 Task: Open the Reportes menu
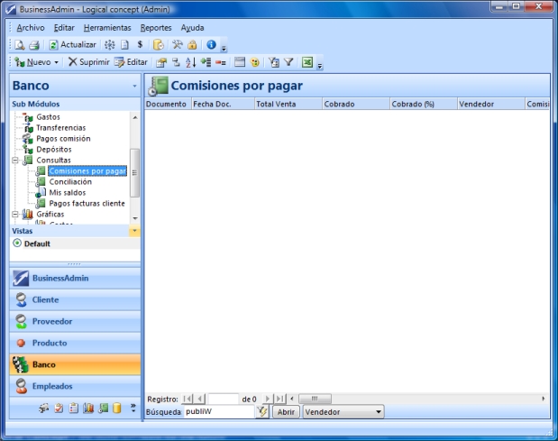(x=155, y=28)
